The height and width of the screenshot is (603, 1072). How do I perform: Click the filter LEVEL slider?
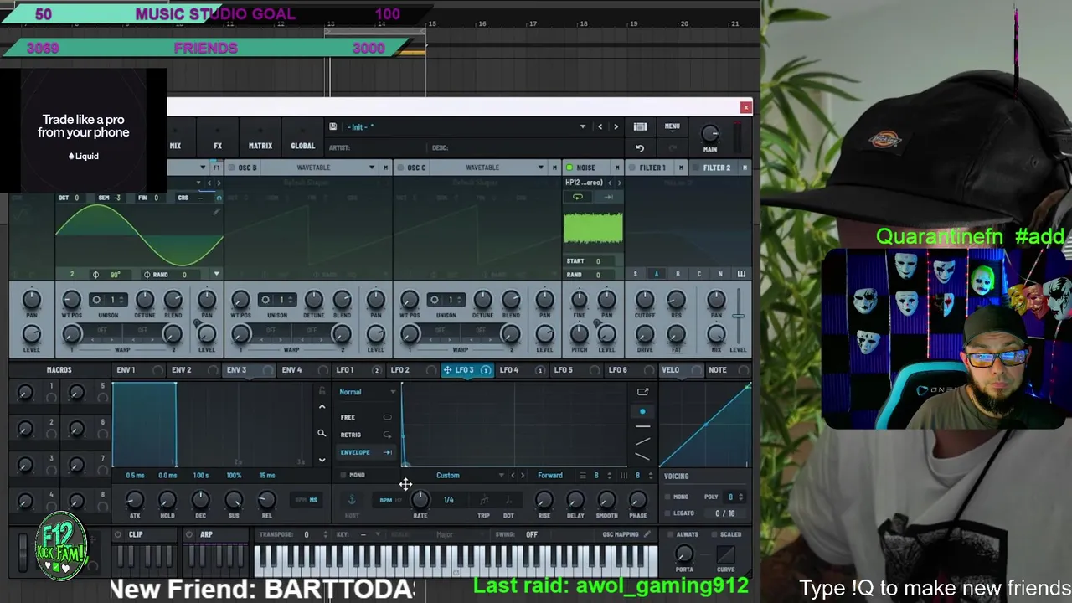pos(738,317)
